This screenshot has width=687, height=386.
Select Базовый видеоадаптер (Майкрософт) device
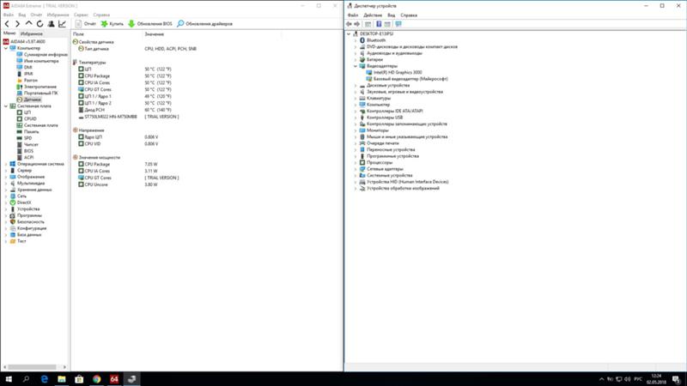(x=407, y=79)
